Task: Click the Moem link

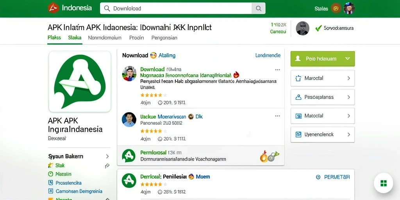Action: (203, 177)
